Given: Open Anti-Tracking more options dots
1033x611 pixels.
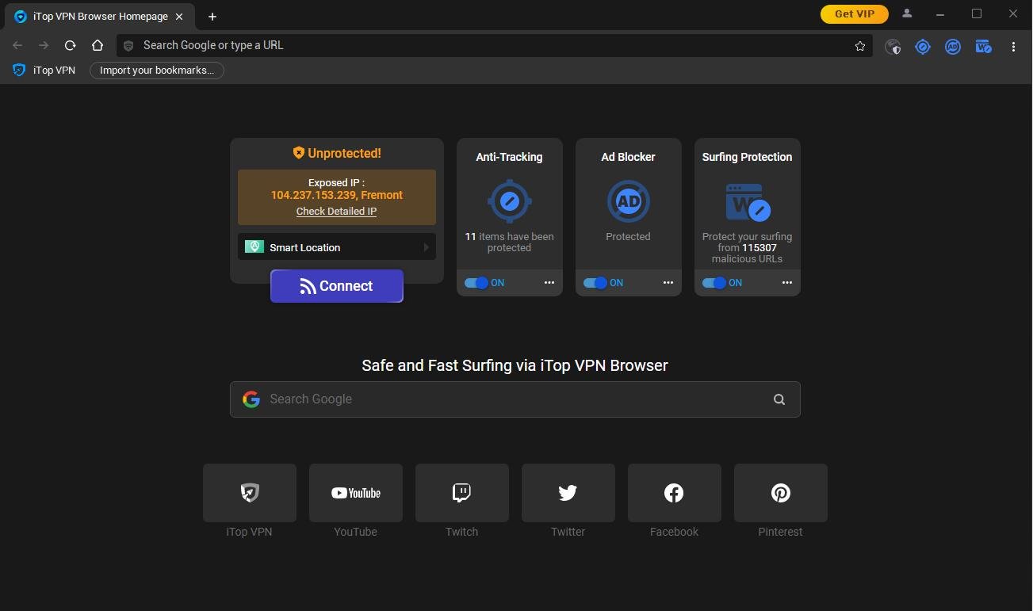Looking at the screenshot, I should (549, 283).
